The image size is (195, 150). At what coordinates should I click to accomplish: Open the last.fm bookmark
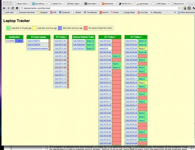pos(104,12)
